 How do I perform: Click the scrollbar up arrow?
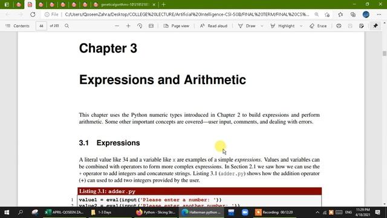pos(385,23)
